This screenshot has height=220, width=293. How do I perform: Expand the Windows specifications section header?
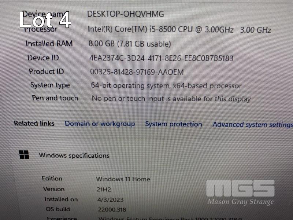click(74, 155)
